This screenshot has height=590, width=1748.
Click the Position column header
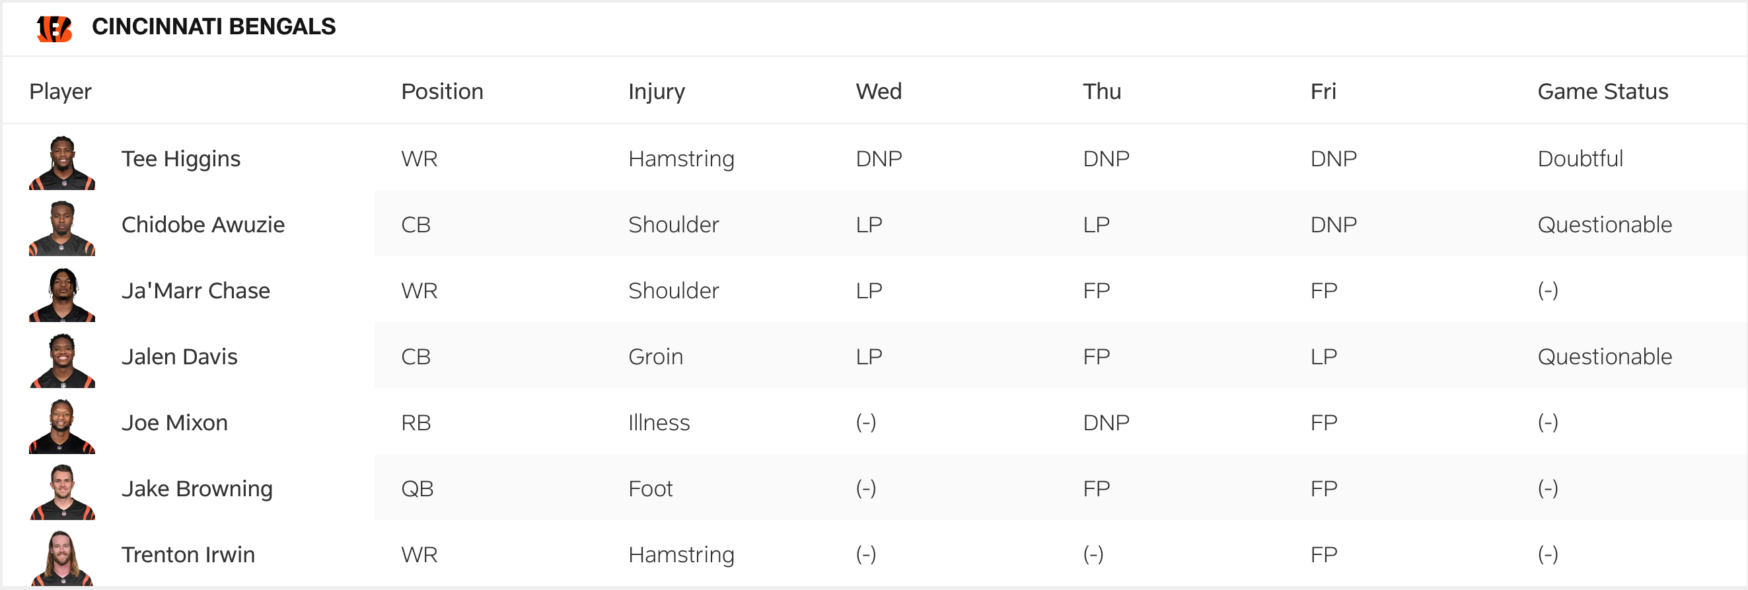442,91
